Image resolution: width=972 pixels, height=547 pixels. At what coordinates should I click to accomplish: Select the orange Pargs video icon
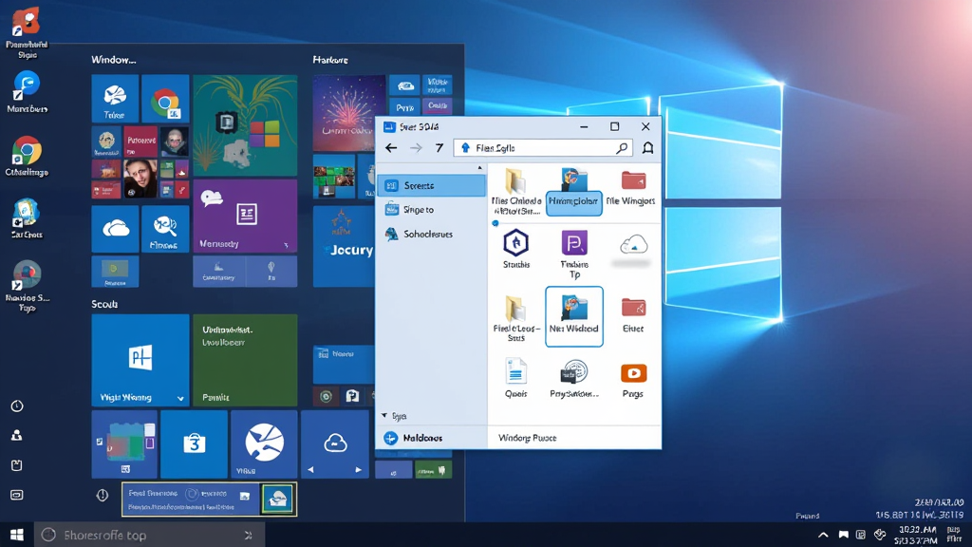633,380
